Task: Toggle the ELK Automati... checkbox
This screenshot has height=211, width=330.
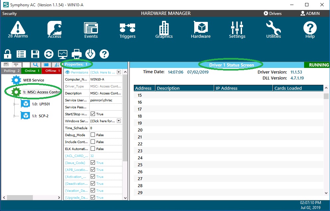Action: tap(93, 149)
